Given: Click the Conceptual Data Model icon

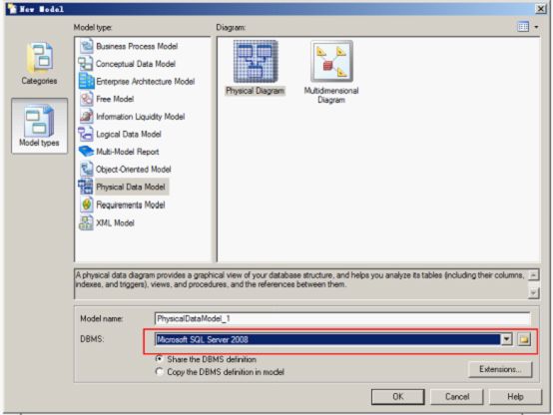Looking at the screenshot, I should pos(86,64).
